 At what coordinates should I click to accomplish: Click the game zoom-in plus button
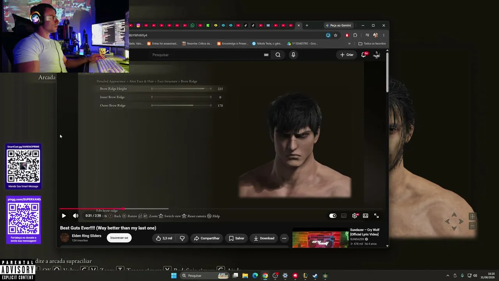[x=472, y=217]
